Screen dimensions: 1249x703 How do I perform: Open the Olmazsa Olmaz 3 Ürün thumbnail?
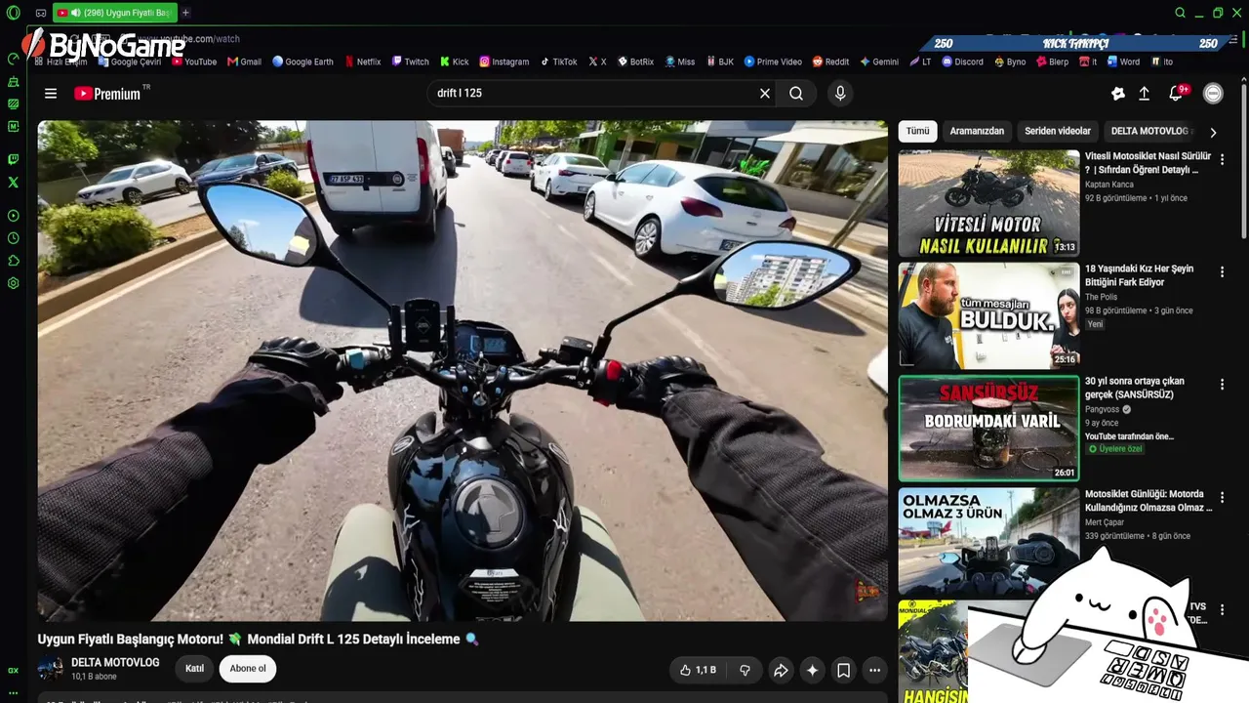988,542
